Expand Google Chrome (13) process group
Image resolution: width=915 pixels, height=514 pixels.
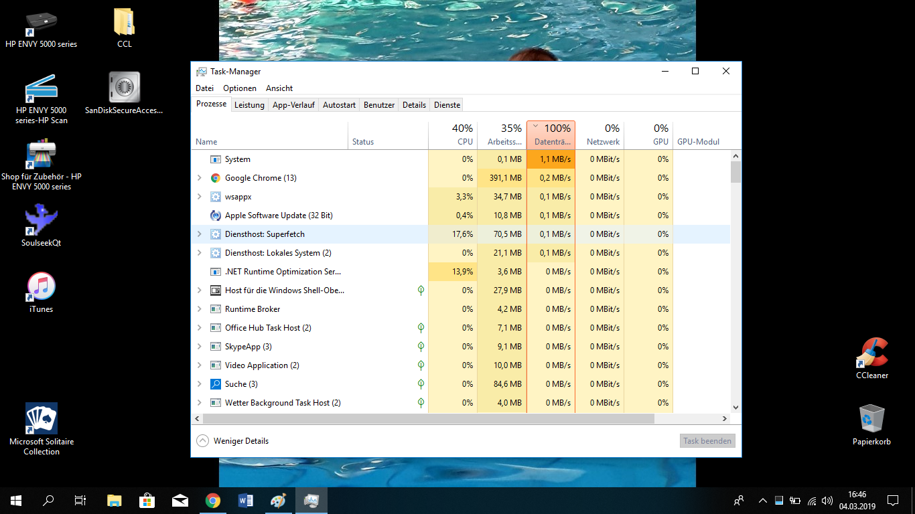click(199, 178)
